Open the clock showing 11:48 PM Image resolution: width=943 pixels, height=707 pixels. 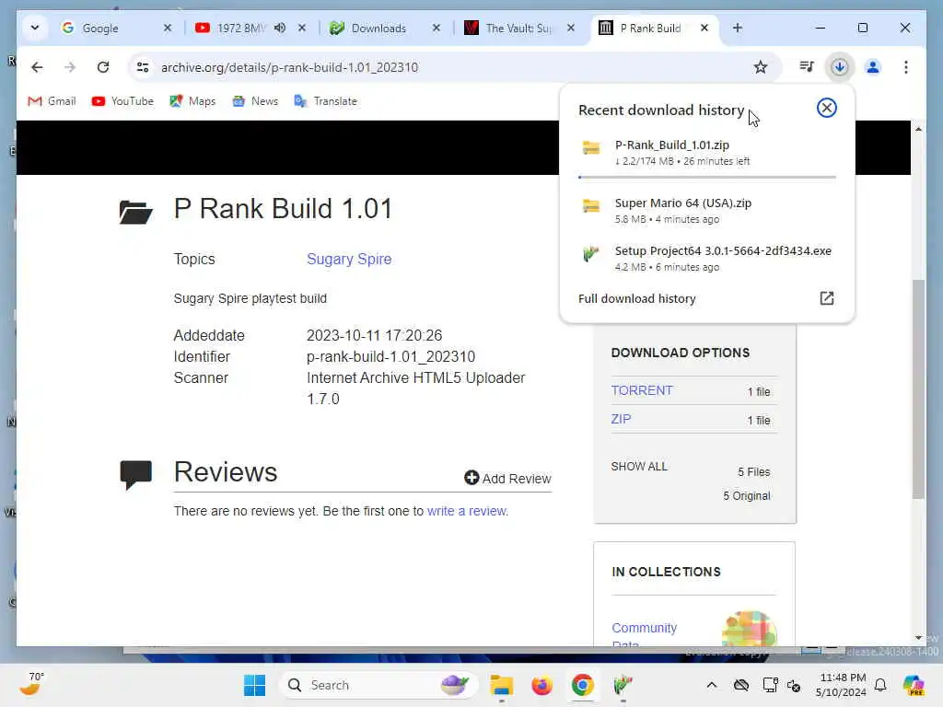pos(841,685)
